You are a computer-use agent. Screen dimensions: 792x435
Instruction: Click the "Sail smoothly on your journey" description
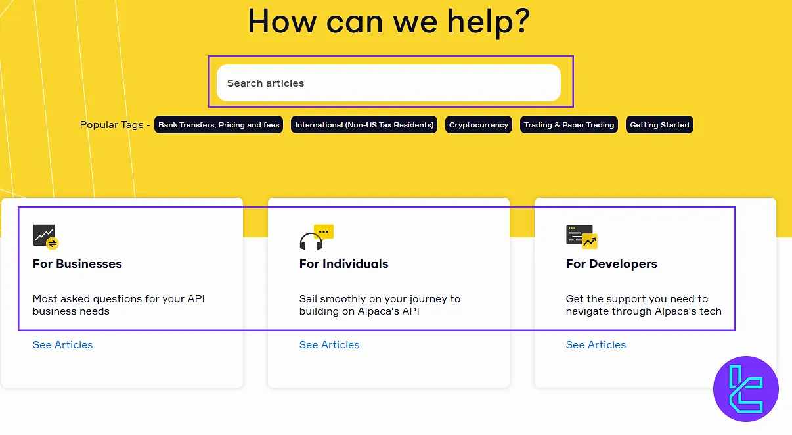coord(380,305)
